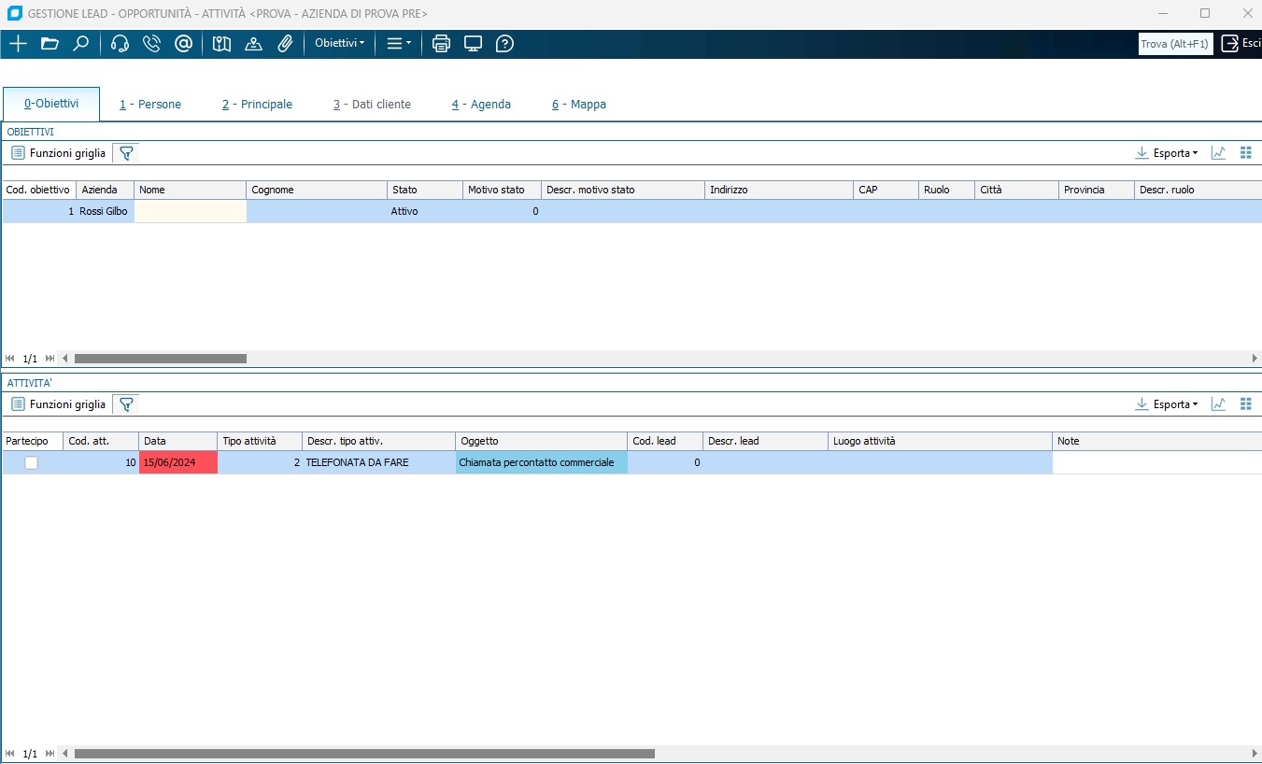
Task: Click the Tipo attività column header
Action: pos(260,441)
